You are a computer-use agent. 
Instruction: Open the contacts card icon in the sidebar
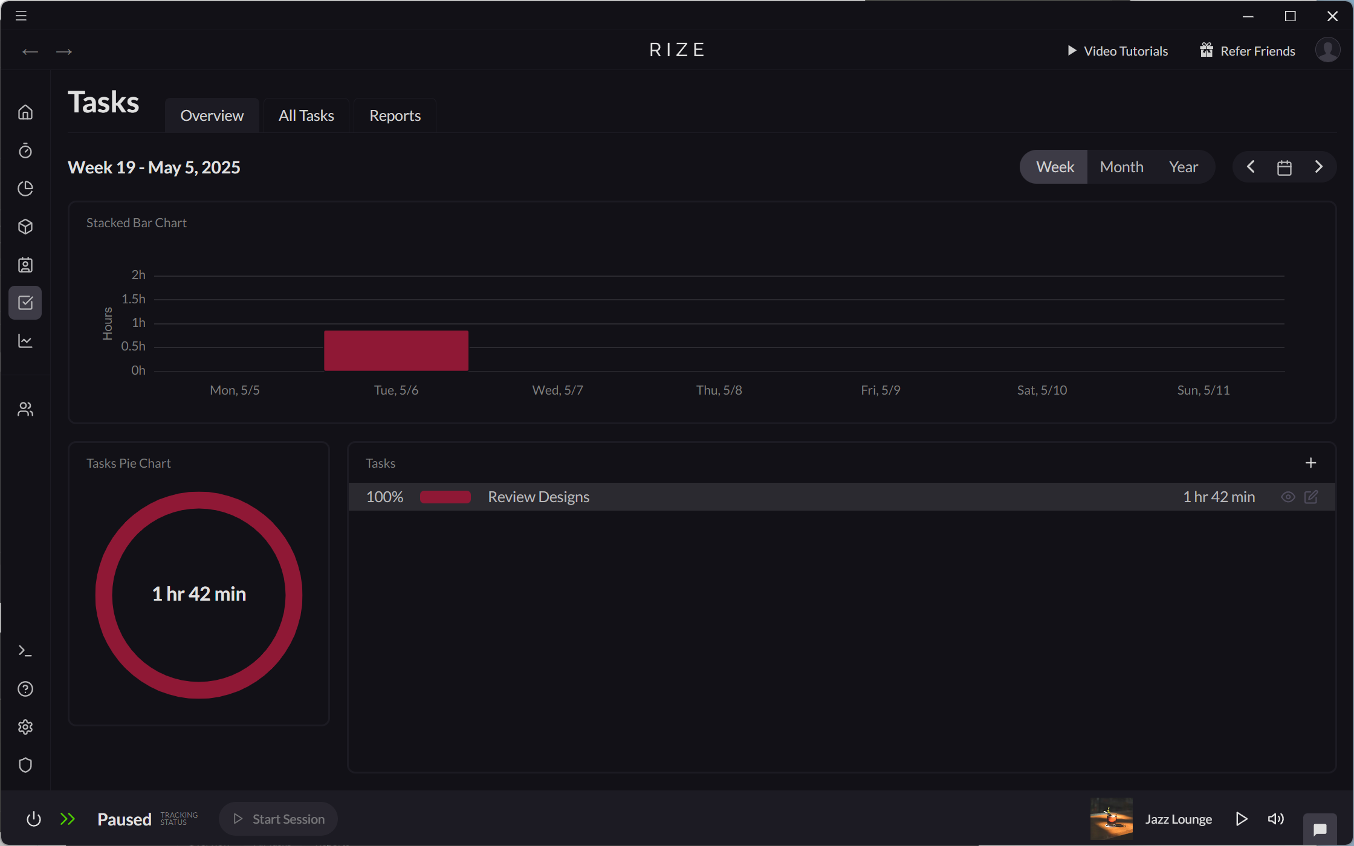tap(25, 265)
